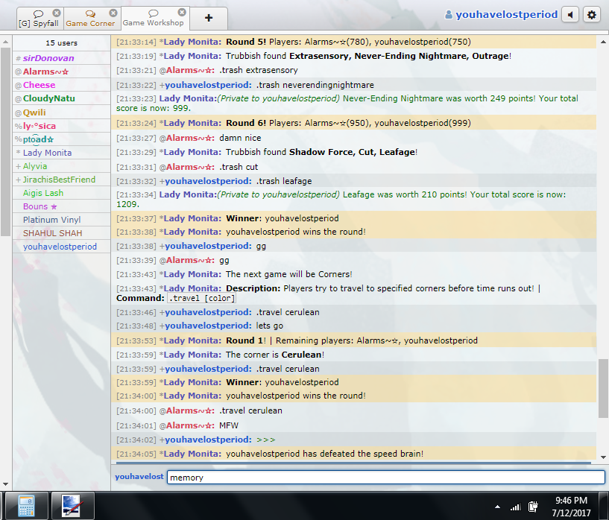The height and width of the screenshot is (520, 609).
Task: Open Aigis Lash user entry
Action: [x=61, y=193]
